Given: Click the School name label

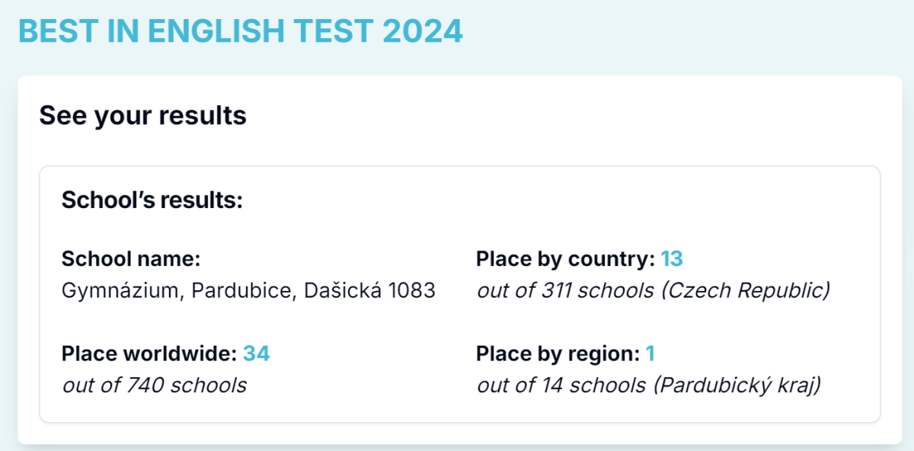Looking at the screenshot, I should pos(131,259).
